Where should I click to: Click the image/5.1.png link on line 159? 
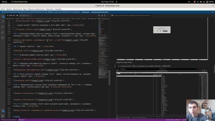pyautogui.click(x=71, y=40)
